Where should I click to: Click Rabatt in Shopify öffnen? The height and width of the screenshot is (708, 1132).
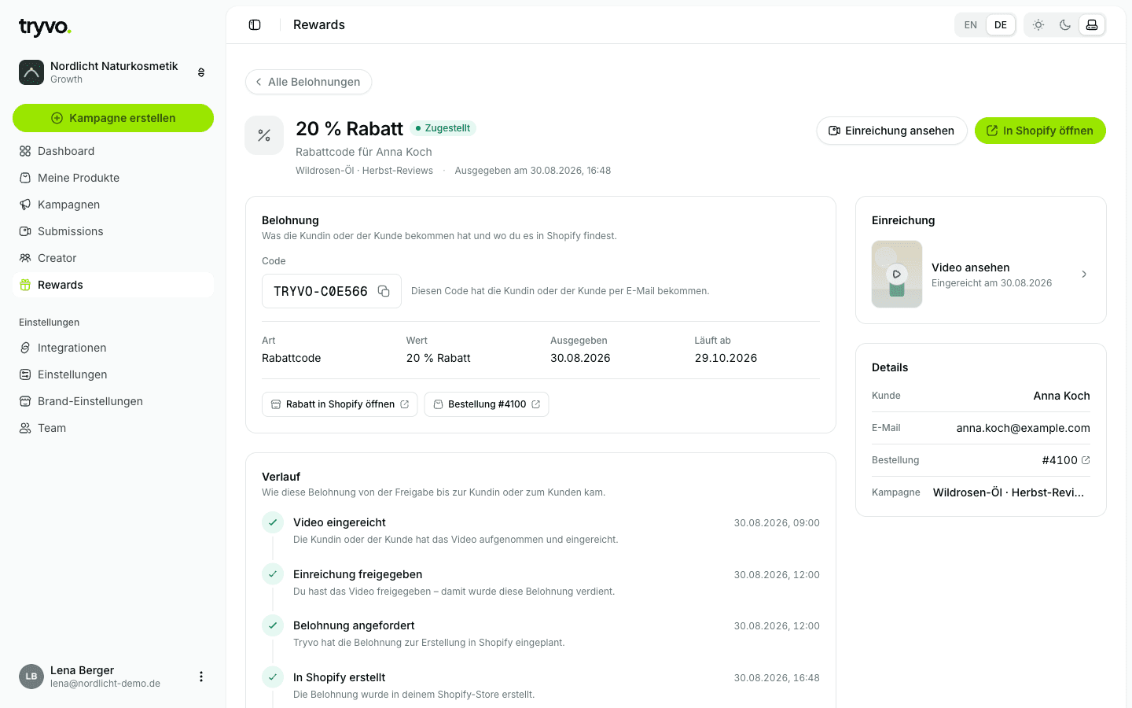coord(340,404)
